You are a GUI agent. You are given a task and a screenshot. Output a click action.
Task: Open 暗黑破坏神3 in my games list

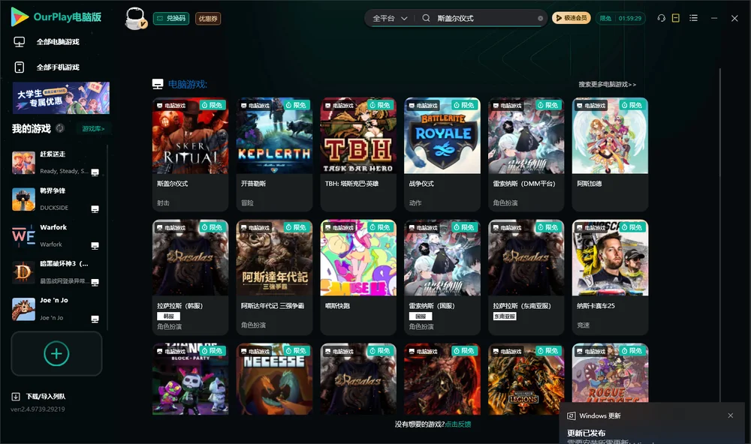[56, 273]
